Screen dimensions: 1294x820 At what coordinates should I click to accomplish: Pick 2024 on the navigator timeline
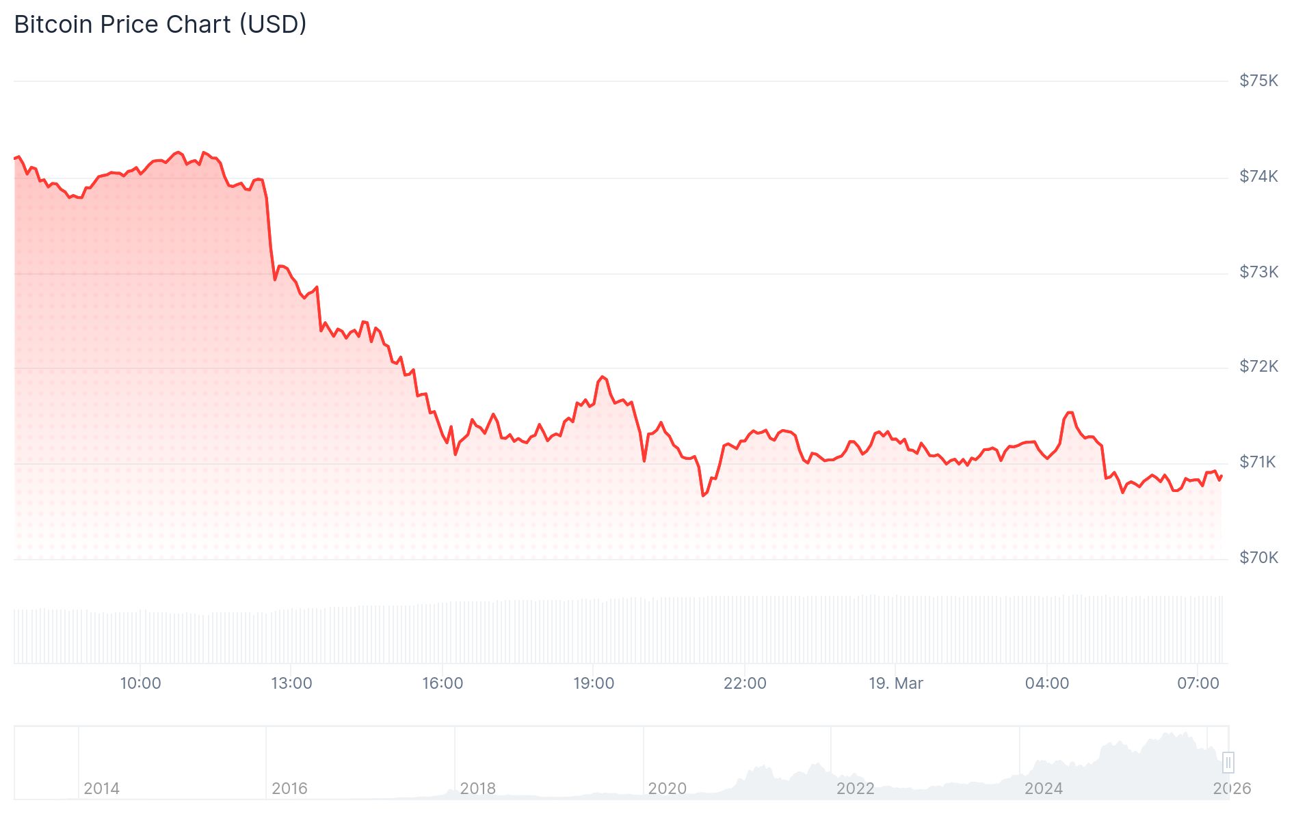tap(1043, 789)
